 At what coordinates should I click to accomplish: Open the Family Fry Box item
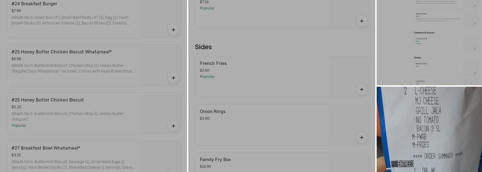[x=215, y=160]
